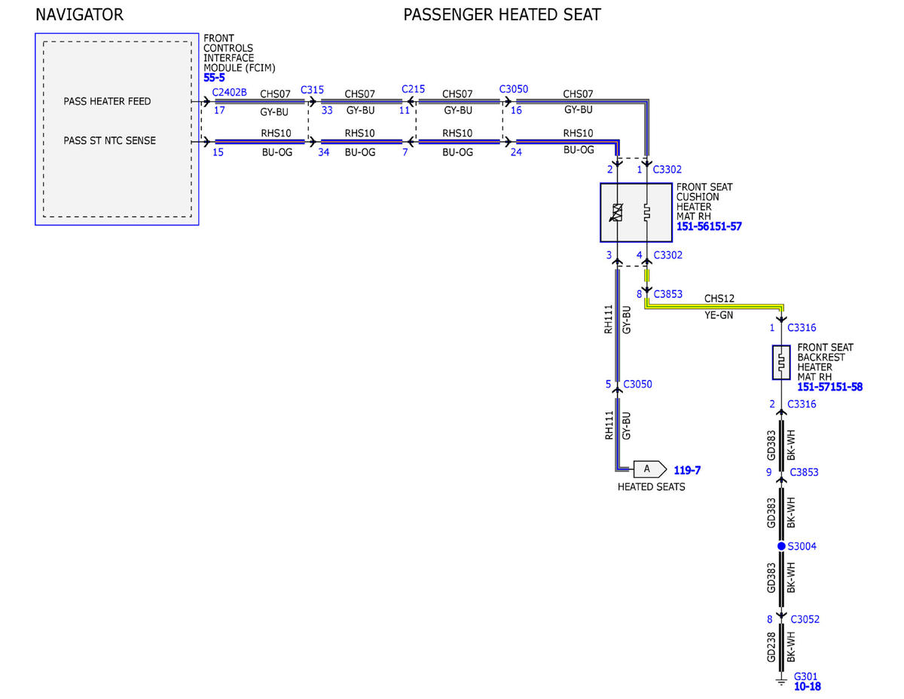Click the PASSENGER HEATED SEAT title
The height and width of the screenshot is (699, 904).
coord(502,14)
